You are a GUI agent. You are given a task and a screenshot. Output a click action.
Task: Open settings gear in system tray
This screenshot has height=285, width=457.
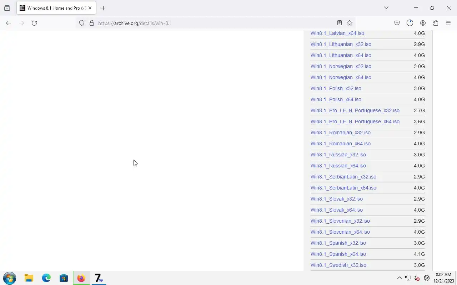(427, 278)
